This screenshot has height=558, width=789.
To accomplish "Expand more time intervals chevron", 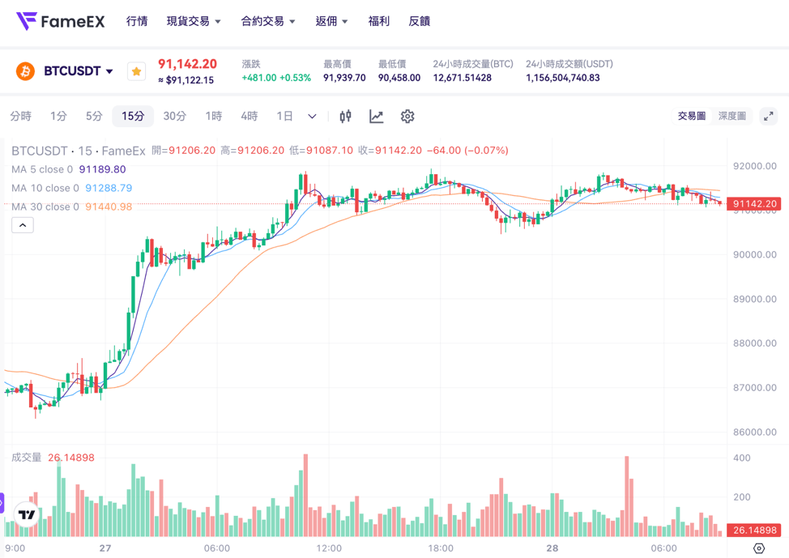I will click(312, 117).
